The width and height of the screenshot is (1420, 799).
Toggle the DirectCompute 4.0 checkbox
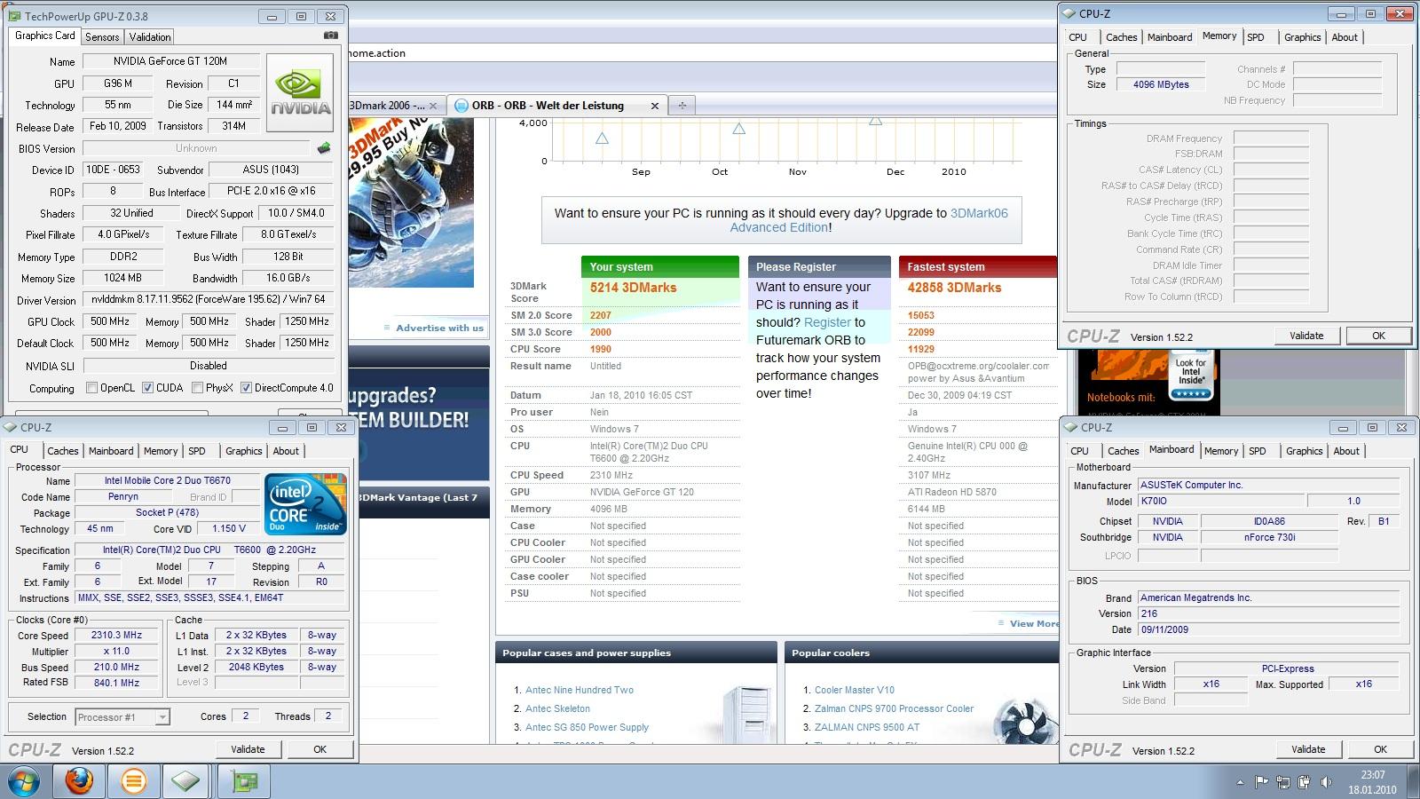246,388
